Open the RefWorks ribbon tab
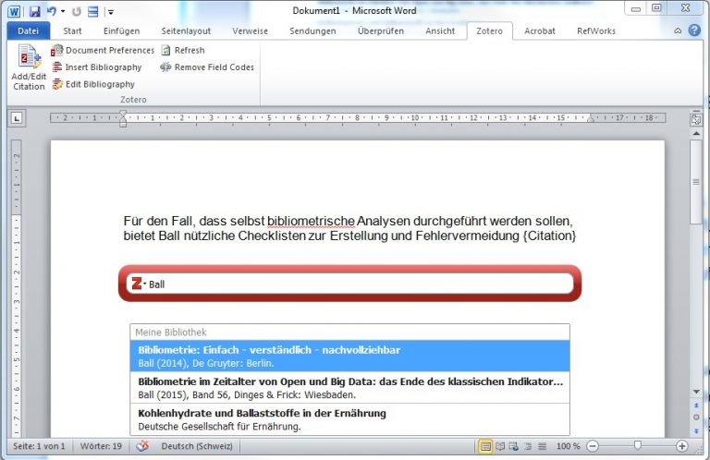The height and width of the screenshot is (460, 710). coord(596,30)
